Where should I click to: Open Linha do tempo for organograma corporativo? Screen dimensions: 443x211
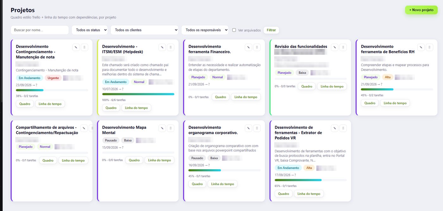tap(222, 184)
